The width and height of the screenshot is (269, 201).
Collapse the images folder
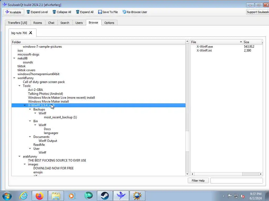coord(25,164)
